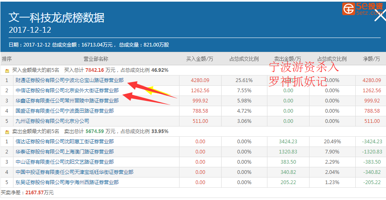Select buy amount 1262.56 for 中信证券
Image resolution: width=386 pixels, height=200 pixels.
click(200, 91)
